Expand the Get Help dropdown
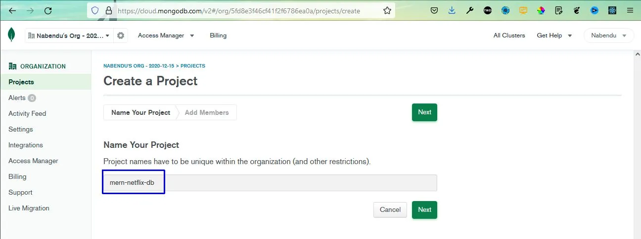Viewport: 641px width, 239px height. coord(554,35)
